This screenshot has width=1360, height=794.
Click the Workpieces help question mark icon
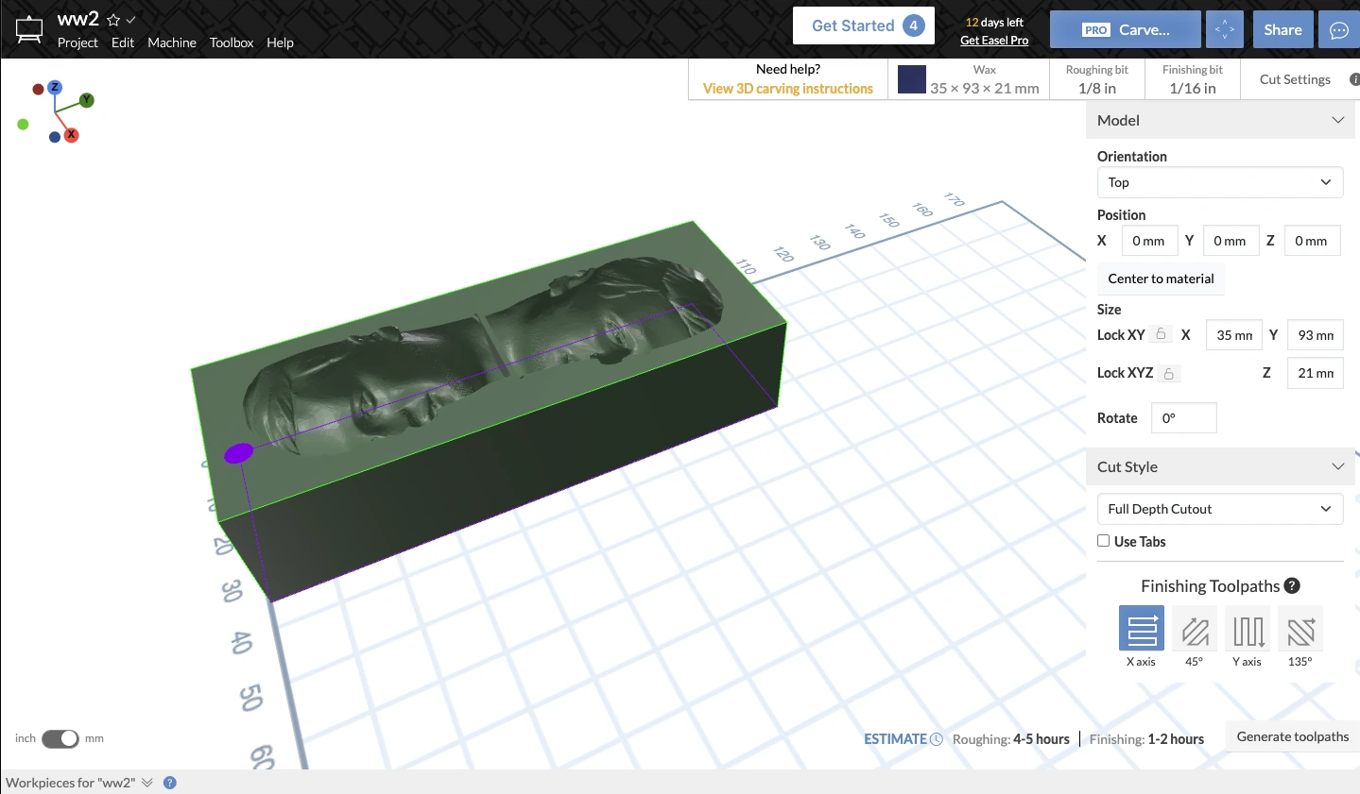[x=170, y=783]
